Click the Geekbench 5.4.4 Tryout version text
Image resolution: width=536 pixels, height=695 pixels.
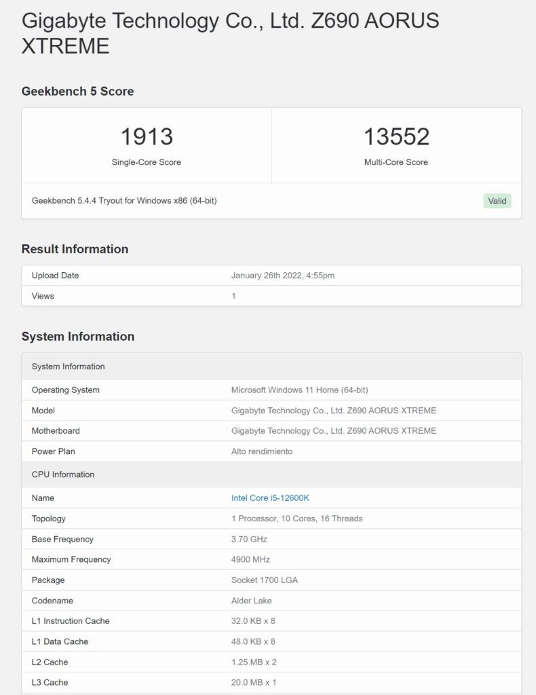point(124,201)
